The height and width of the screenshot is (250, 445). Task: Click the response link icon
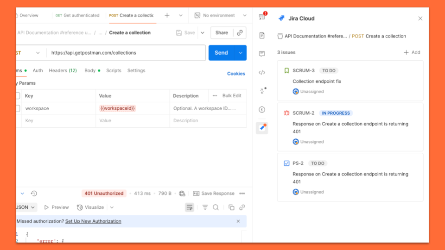coord(242,207)
